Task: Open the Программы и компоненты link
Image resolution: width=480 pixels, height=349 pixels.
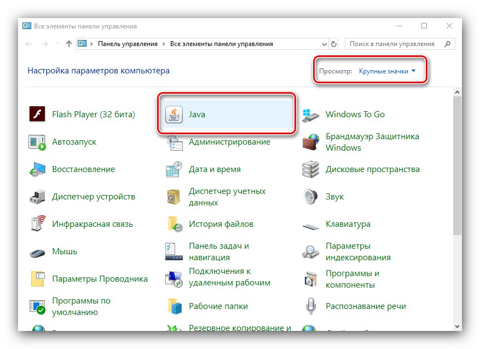Action: [352, 279]
